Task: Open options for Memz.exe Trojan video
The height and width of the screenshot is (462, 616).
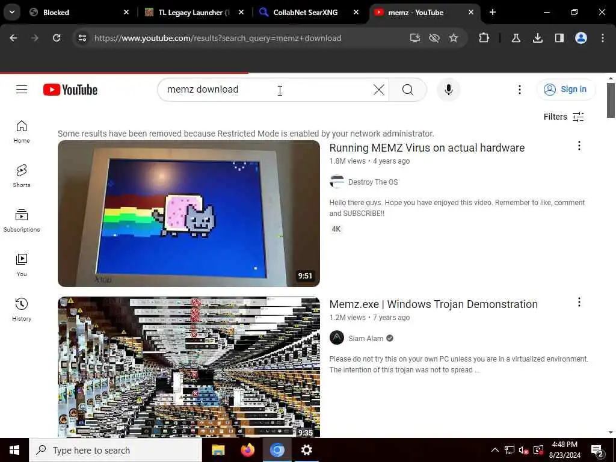Action: click(579, 302)
